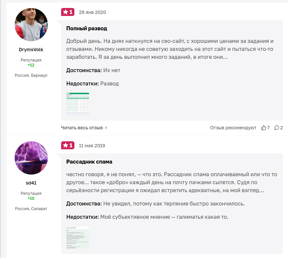This screenshot has height=258, width=288.
Task: Open DrymsVolk's profile avatar
Action: (x=31, y=25)
